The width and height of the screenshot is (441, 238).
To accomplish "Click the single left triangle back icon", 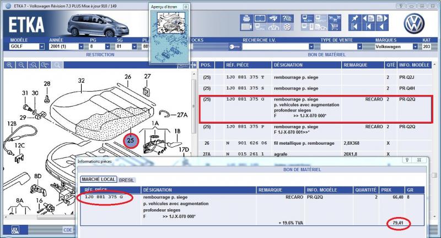I will click(x=382, y=27).
